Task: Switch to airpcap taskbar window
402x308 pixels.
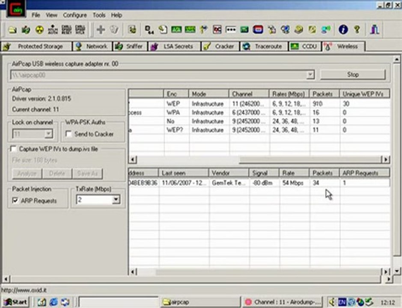Action: 200,302
